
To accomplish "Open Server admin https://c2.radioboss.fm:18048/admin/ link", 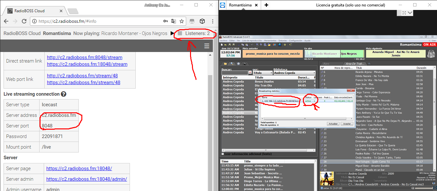I will coord(86,179).
